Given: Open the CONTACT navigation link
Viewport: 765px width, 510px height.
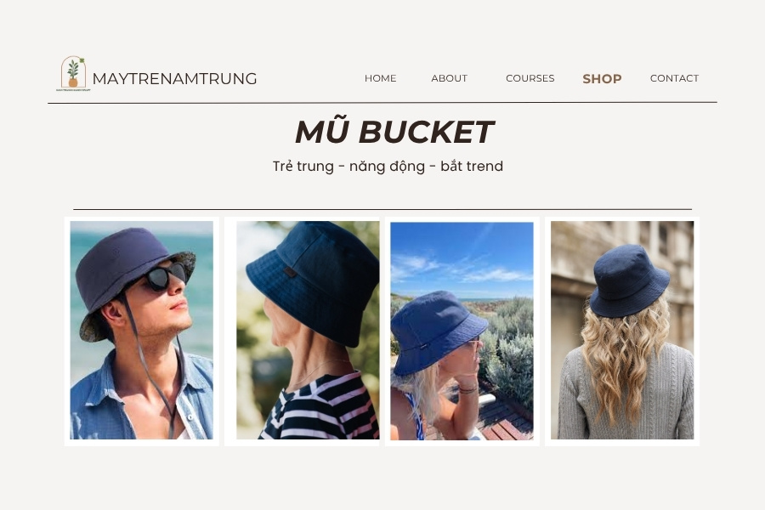Looking at the screenshot, I should 674,78.
